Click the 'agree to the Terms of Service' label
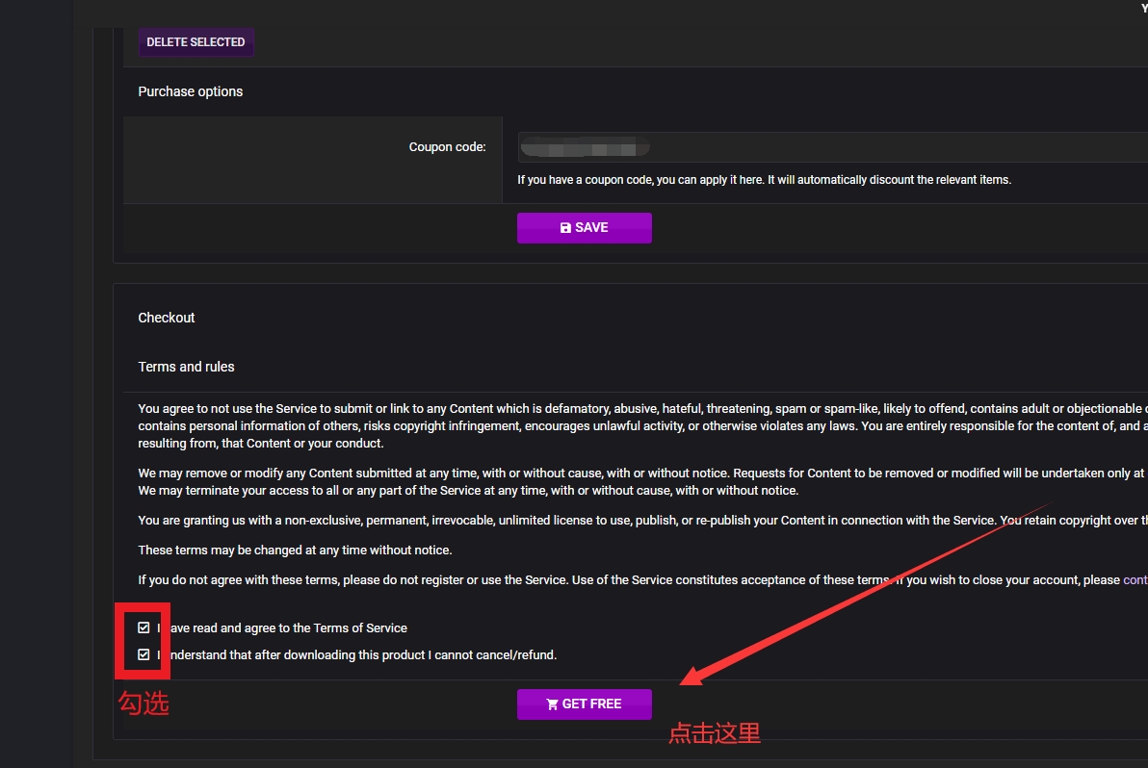Viewport: 1148px width, 768px height. point(289,628)
